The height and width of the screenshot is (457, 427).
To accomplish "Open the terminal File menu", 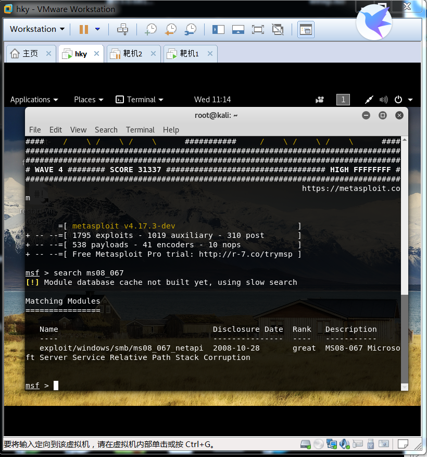I will coord(35,130).
